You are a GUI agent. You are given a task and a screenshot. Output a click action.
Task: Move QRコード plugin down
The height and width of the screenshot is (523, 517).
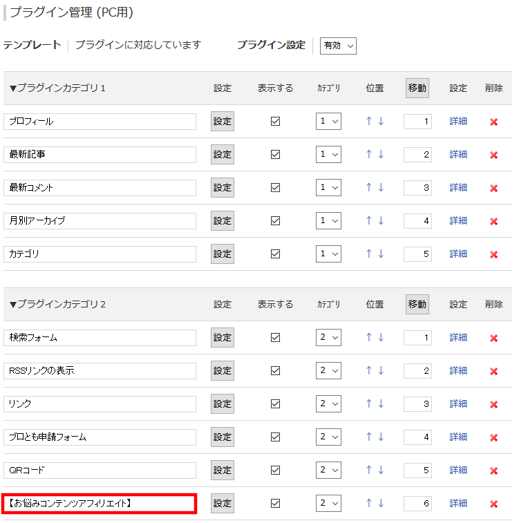381,470
